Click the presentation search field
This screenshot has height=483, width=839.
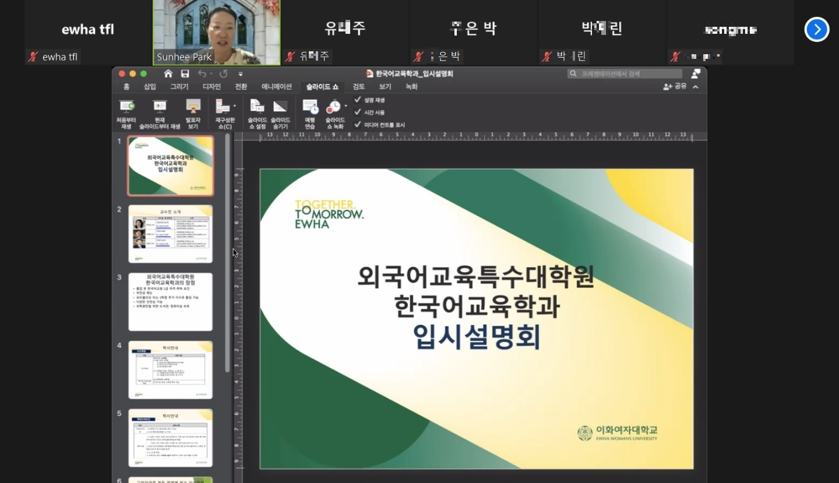[625, 74]
